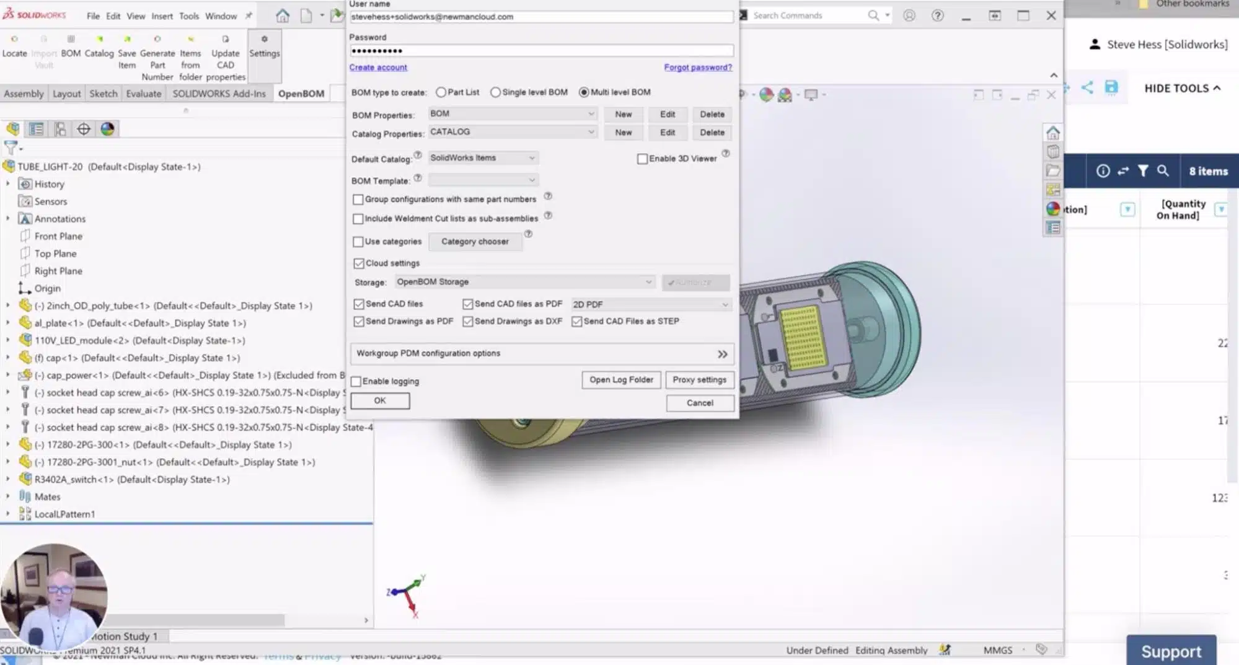Toggle Send Drawings as DXF checkbox
The width and height of the screenshot is (1239, 665).
click(x=468, y=322)
